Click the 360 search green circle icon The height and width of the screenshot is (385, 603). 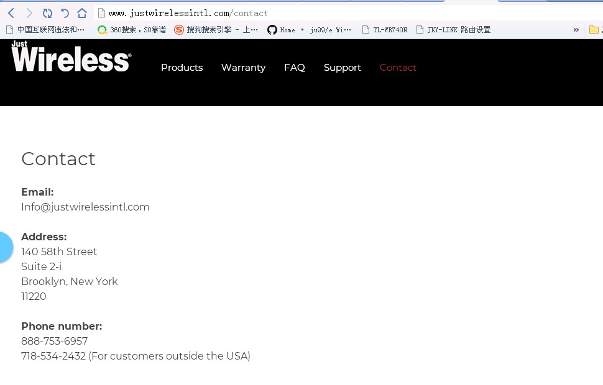pos(102,30)
